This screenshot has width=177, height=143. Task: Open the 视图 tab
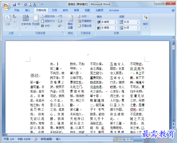pos(87,10)
